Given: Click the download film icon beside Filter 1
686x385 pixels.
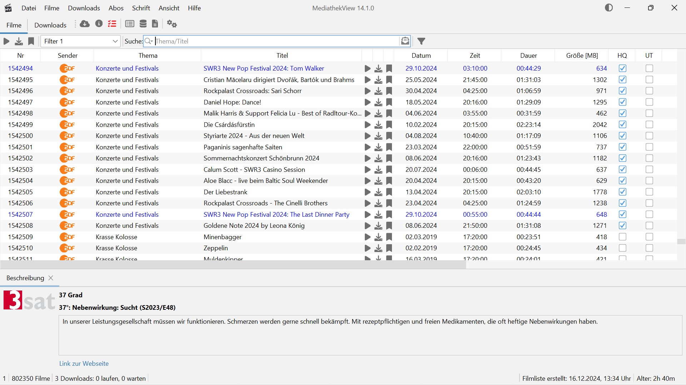Looking at the screenshot, I should click(x=19, y=41).
